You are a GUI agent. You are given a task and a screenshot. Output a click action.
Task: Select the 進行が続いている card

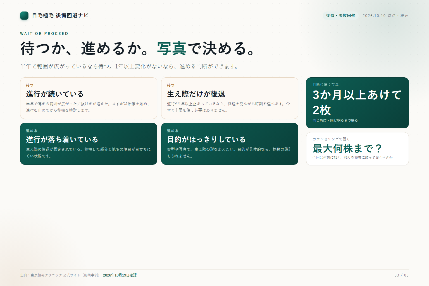(x=89, y=98)
